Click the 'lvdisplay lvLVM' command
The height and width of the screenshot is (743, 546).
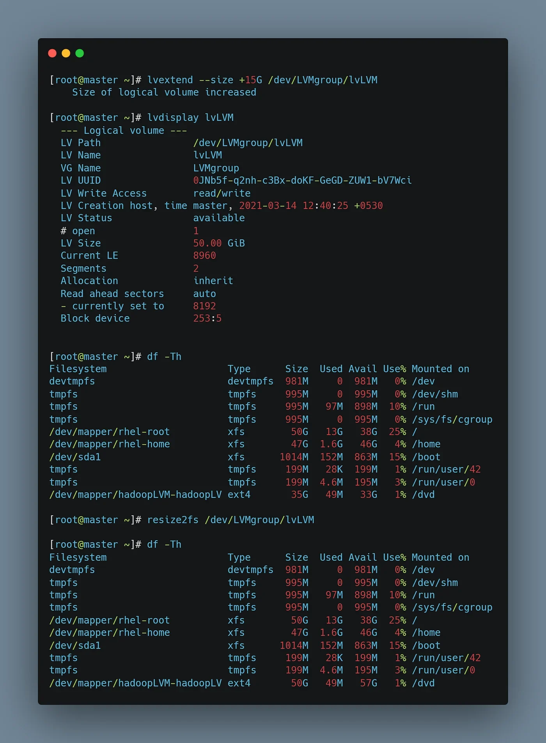(190, 118)
